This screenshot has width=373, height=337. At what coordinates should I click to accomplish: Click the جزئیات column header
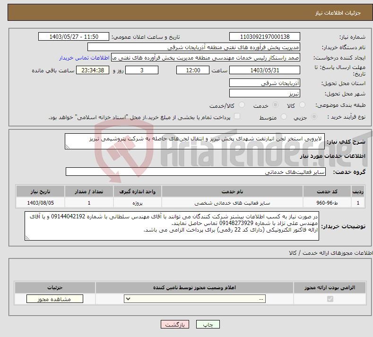[x=55, y=287]
